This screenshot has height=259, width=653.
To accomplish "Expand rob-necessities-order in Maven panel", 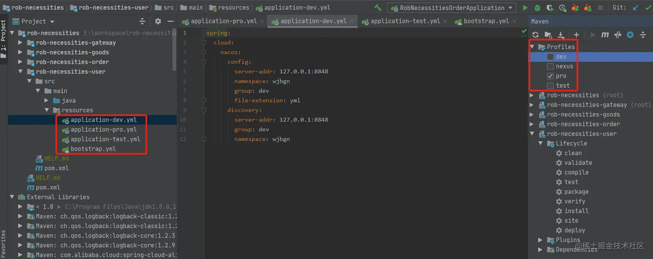I will pos(533,124).
